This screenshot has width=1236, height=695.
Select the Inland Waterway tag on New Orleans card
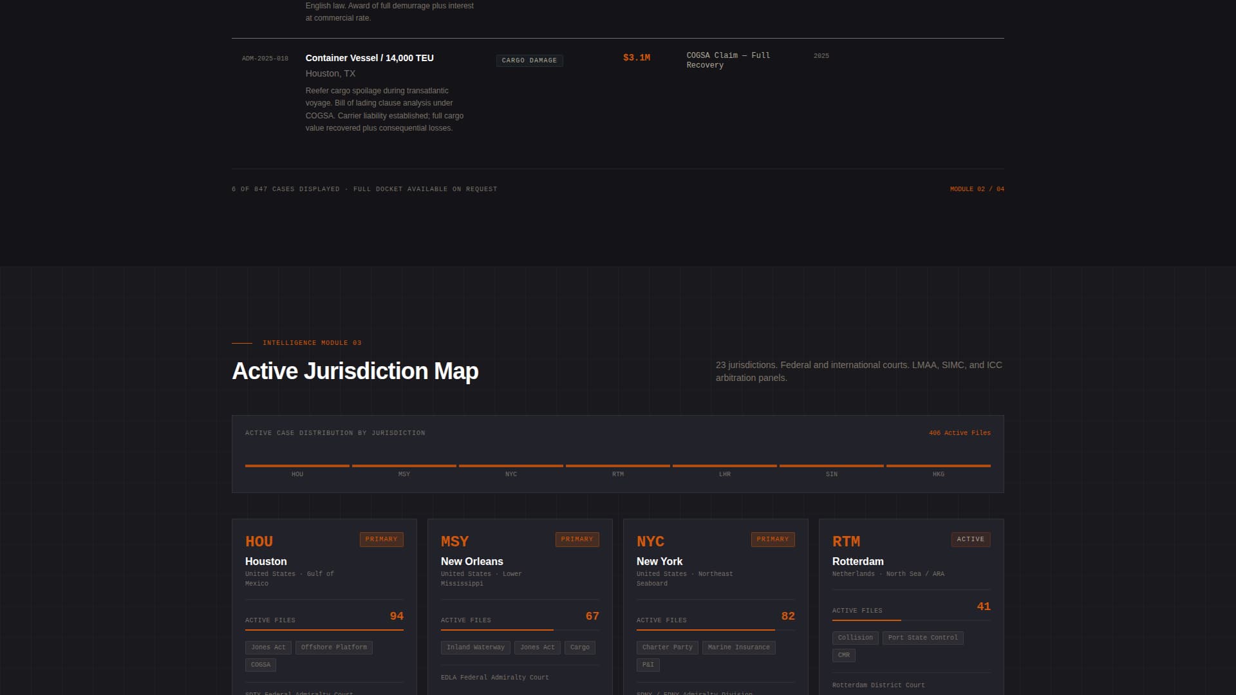(475, 647)
